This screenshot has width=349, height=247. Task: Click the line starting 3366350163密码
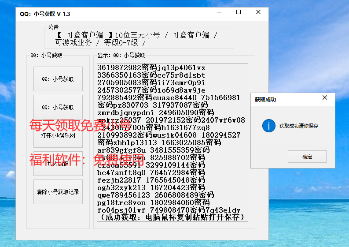point(151,75)
